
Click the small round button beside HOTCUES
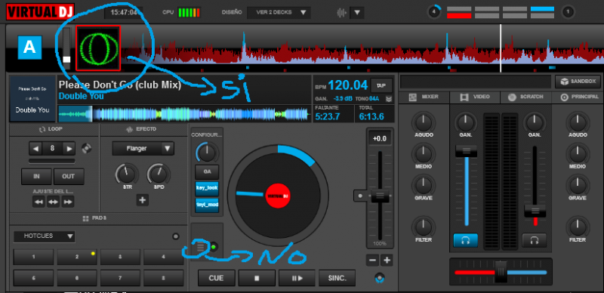point(176,236)
